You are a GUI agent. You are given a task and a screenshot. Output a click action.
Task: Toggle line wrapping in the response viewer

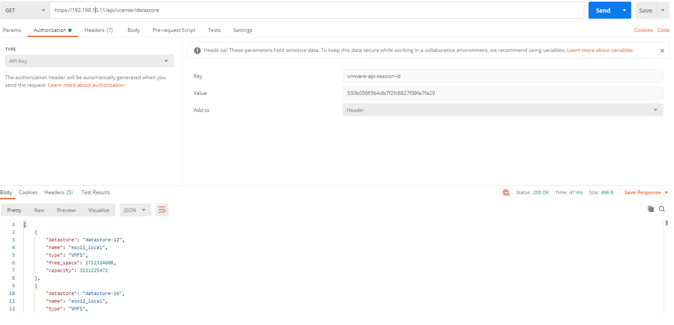coord(162,210)
